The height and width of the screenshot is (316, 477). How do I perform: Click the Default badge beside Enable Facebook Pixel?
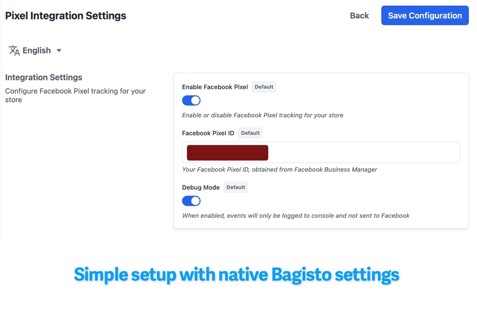pyautogui.click(x=264, y=87)
